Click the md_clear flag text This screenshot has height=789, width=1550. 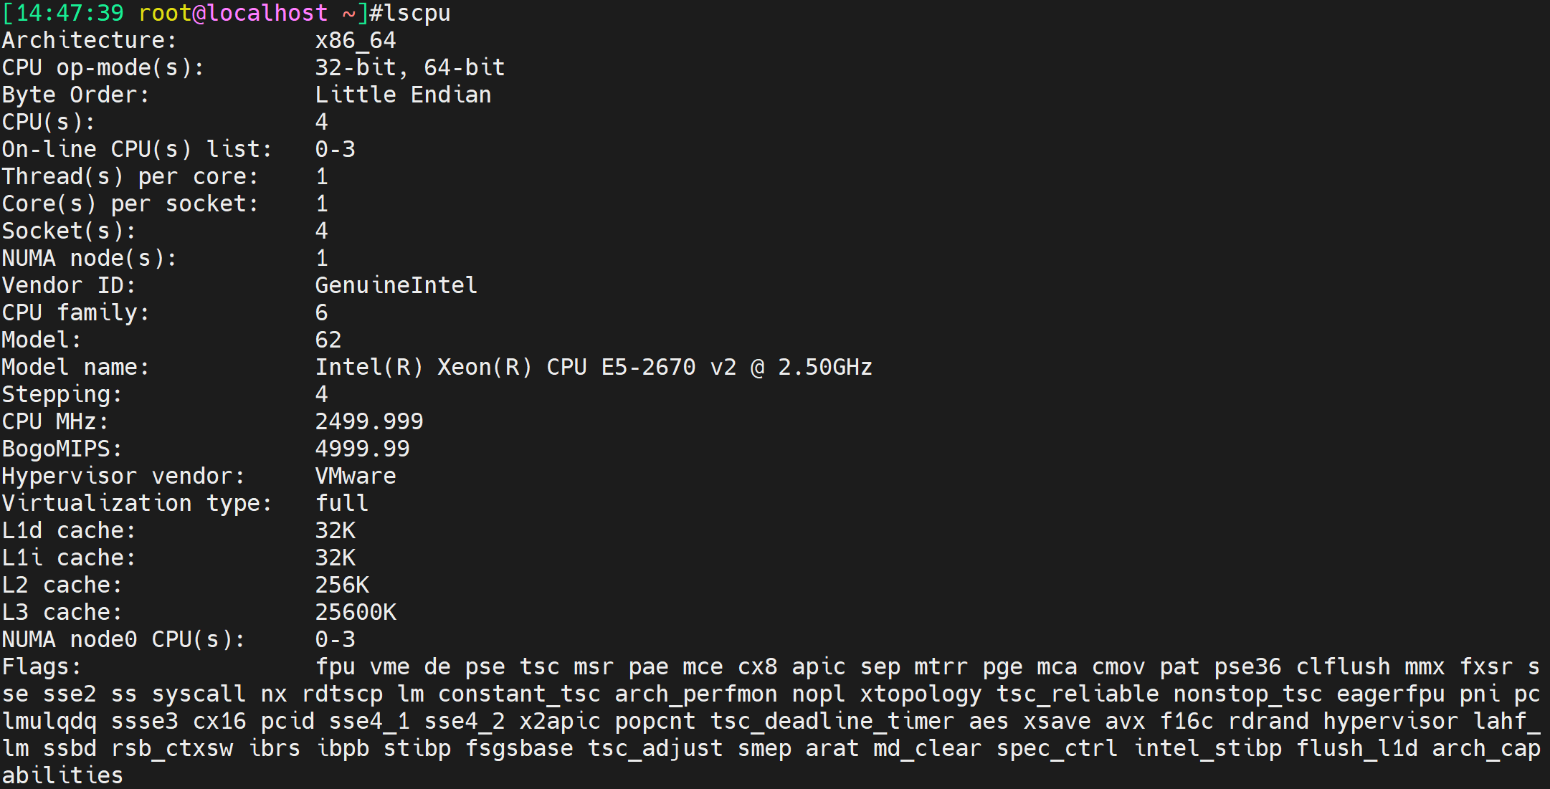pos(928,749)
